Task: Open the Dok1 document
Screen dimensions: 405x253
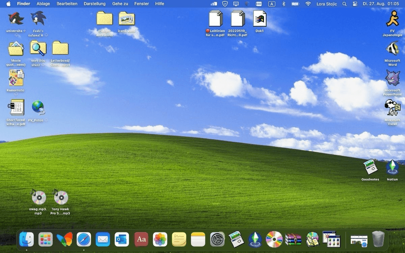Action: (260, 18)
